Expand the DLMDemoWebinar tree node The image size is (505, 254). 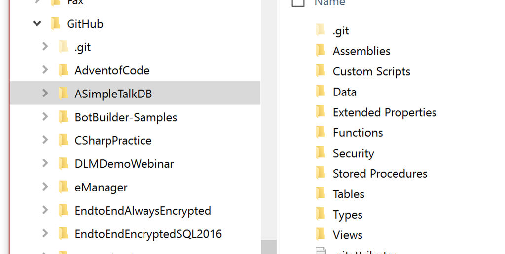coord(45,163)
